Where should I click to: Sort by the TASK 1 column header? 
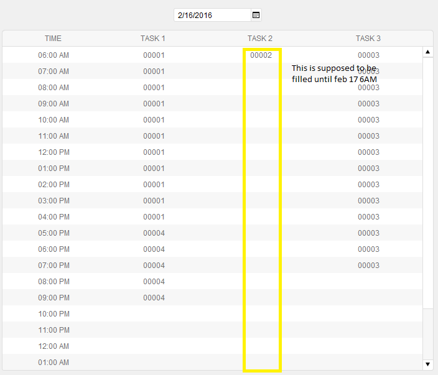[153, 39]
